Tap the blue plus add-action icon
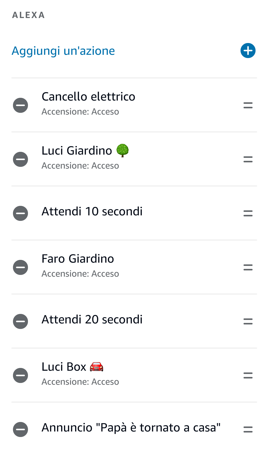 coord(248,51)
